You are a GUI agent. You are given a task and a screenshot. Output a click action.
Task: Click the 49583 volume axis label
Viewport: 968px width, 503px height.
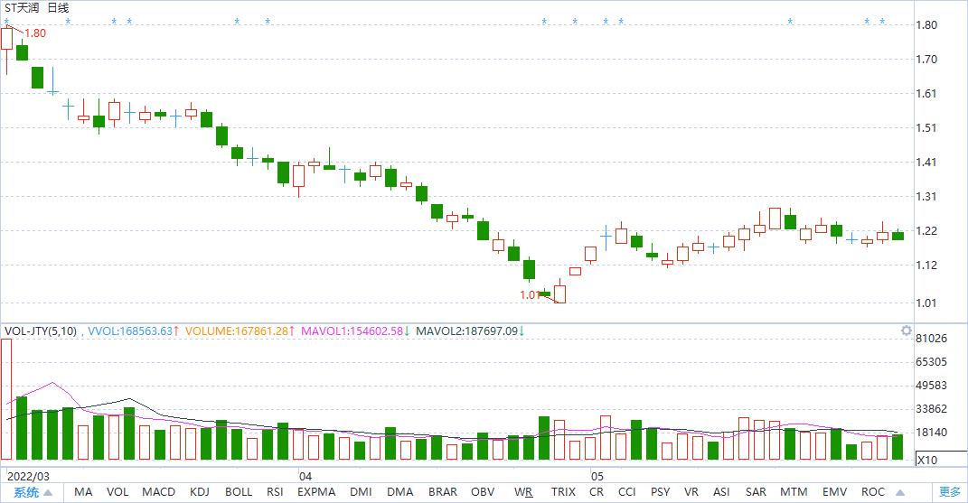(x=931, y=385)
